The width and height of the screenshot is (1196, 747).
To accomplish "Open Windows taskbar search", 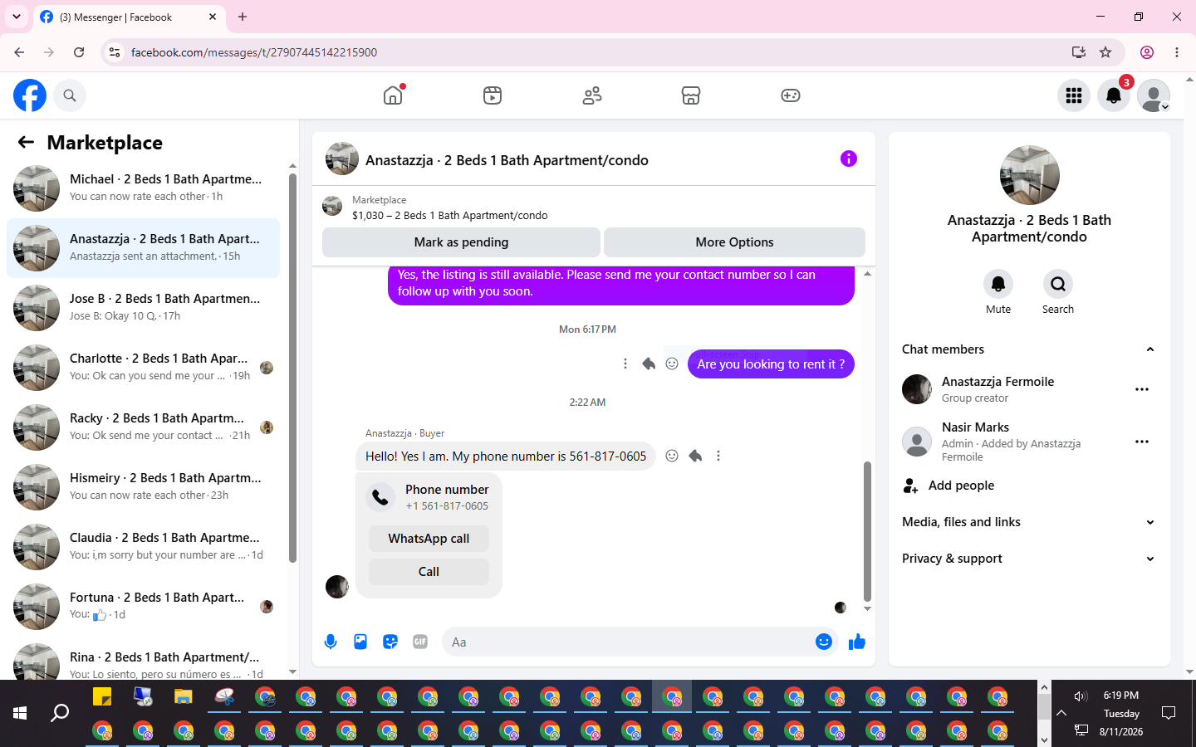I will pos(60,713).
